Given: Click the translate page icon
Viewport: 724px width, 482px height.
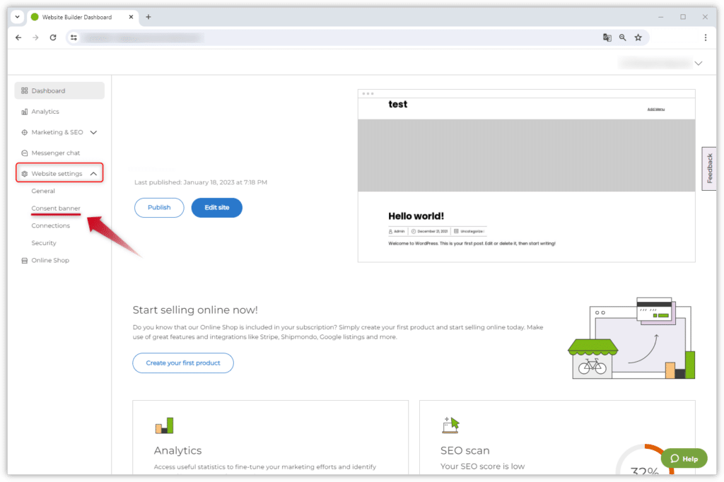Looking at the screenshot, I should click(607, 37).
